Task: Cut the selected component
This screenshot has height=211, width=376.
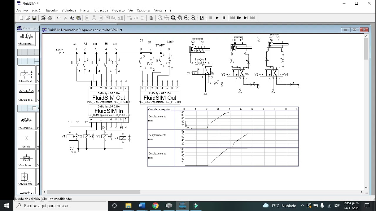Action: (x=65, y=18)
